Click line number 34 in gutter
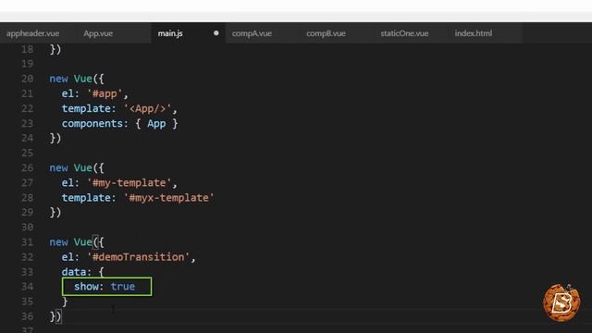This screenshot has width=592, height=333. (x=27, y=287)
